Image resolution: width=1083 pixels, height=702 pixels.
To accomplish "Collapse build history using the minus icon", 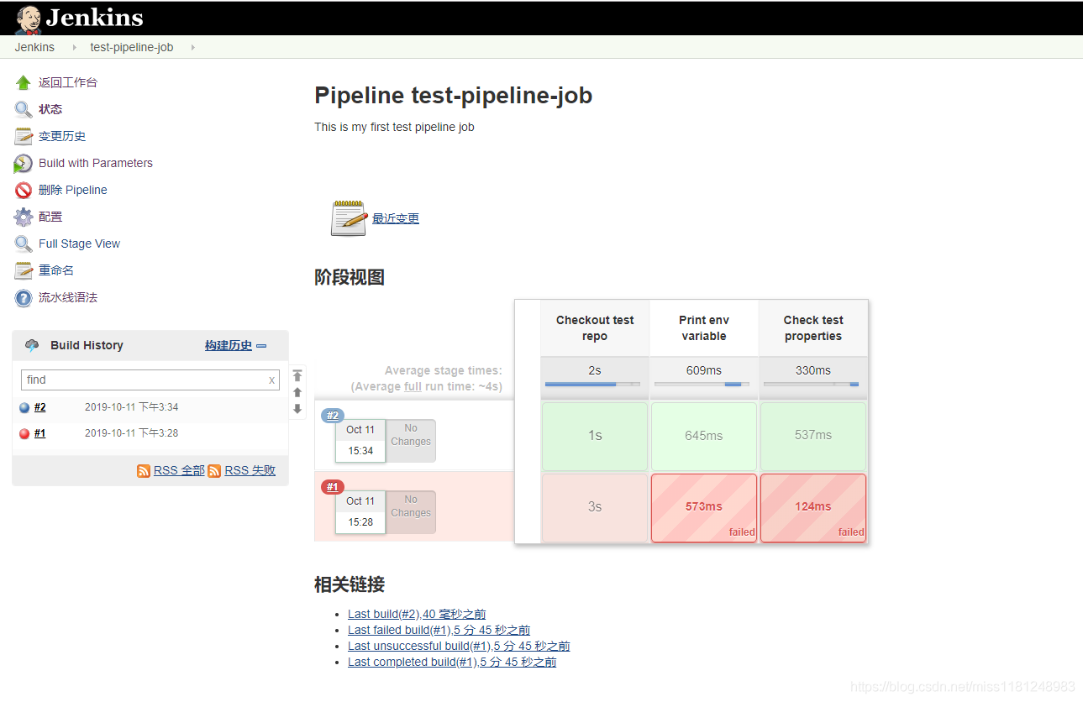I will (x=261, y=346).
